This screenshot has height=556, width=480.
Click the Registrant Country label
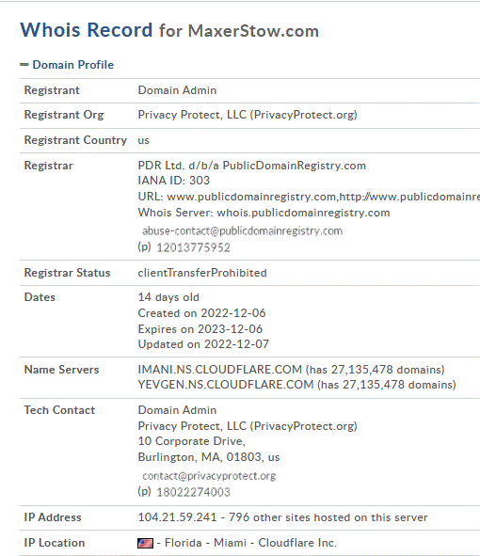(75, 140)
